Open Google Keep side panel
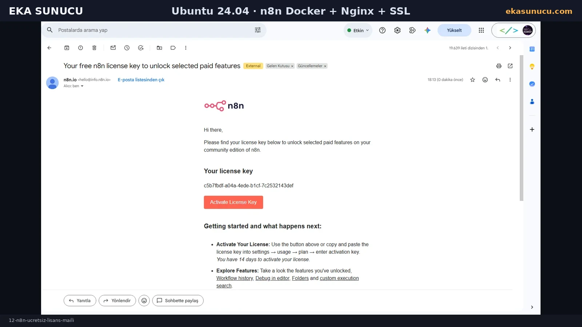Image resolution: width=582 pixels, height=327 pixels. 532,66
